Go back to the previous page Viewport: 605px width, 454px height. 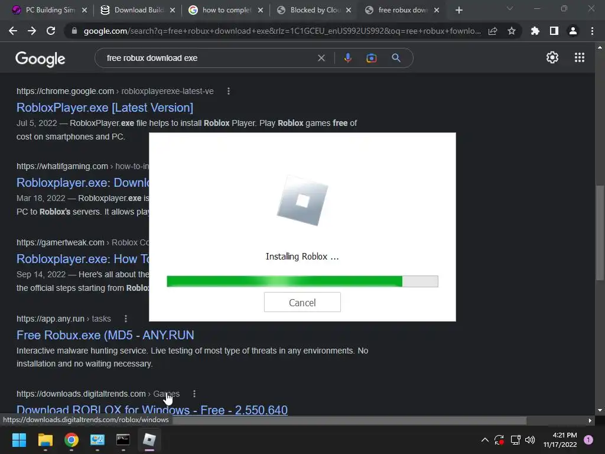click(13, 31)
